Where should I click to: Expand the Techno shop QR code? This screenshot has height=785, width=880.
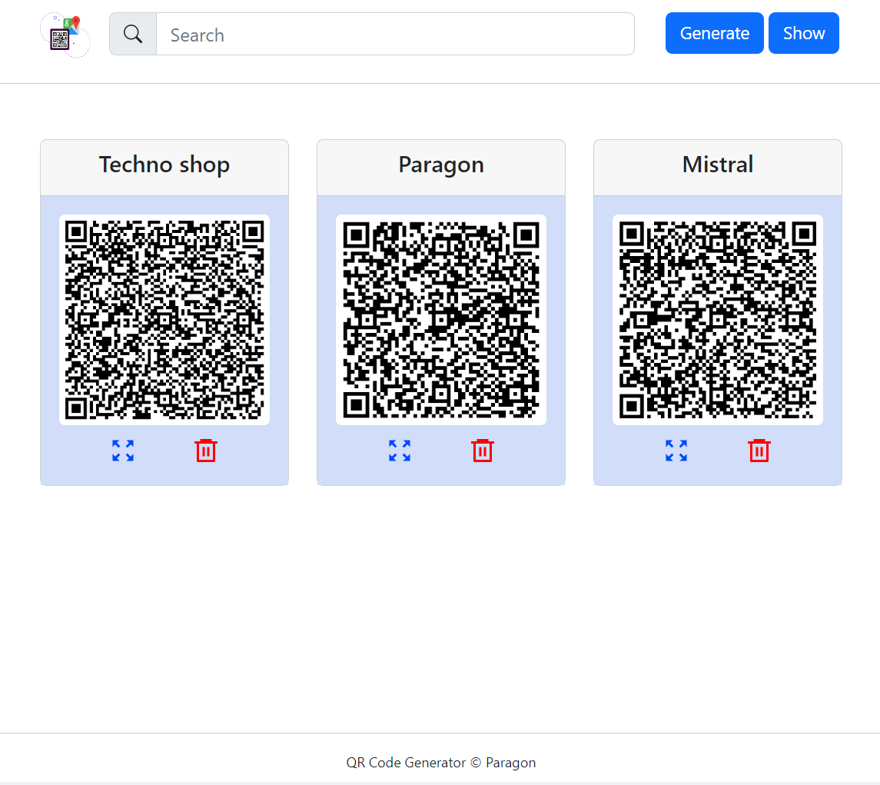(x=123, y=451)
